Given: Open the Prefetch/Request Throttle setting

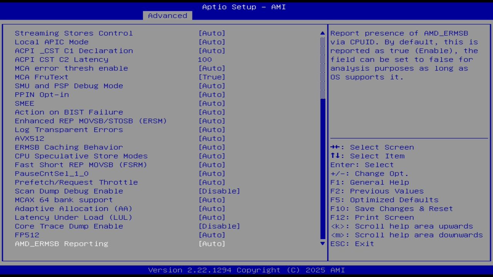Looking at the screenshot, I should [x=212, y=182].
